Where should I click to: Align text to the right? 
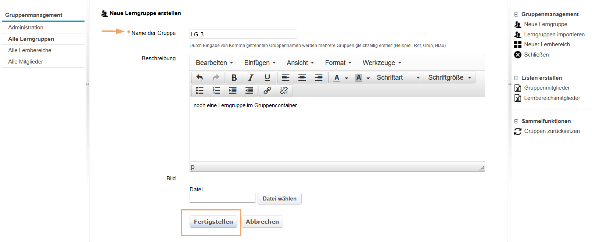tap(319, 77)
